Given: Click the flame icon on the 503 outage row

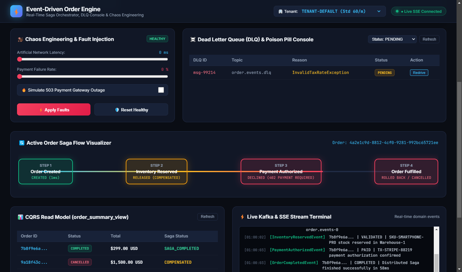Looking at the screenshot, I should tap(24, 90).
